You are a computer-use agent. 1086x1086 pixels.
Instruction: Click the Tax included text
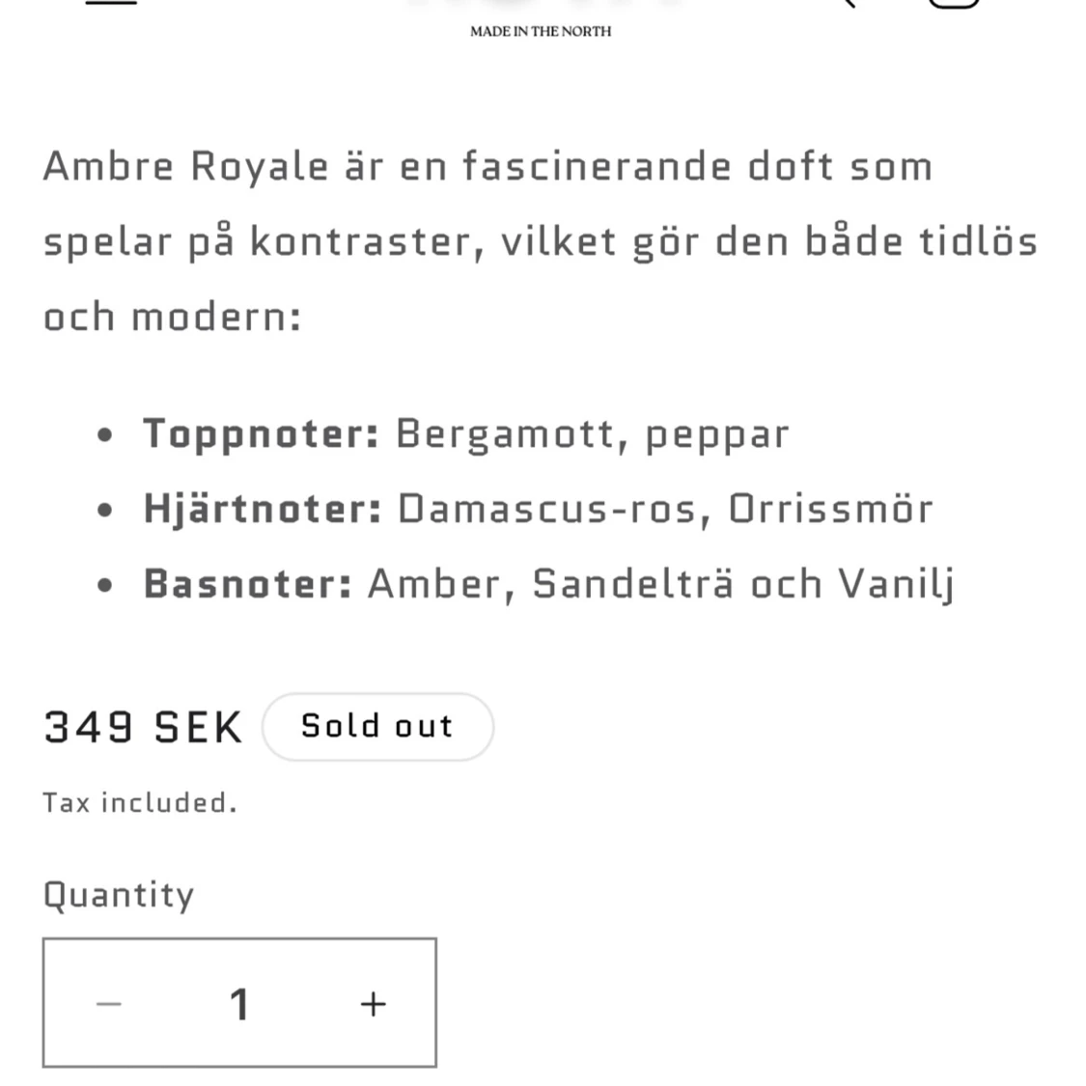coord(141,803)
